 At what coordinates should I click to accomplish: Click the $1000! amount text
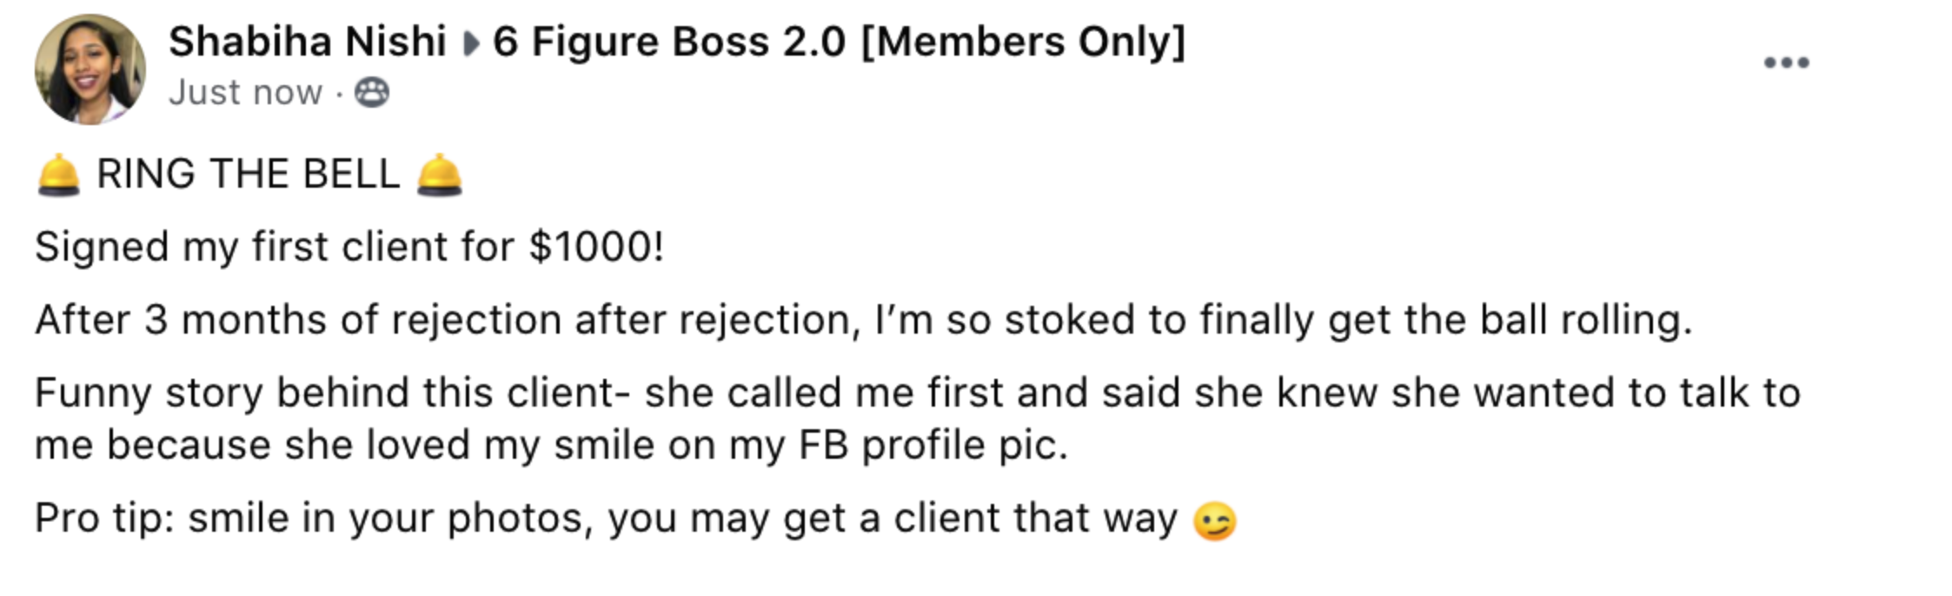click(x=596, y=247)
